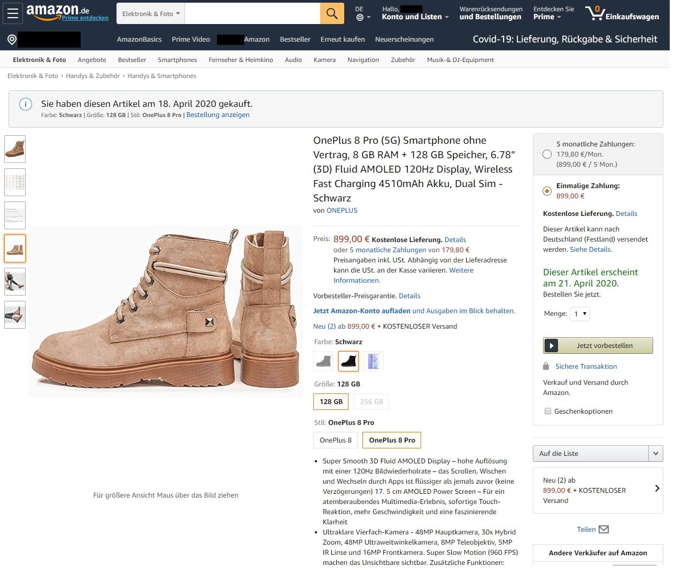Select the second thumbnail with size chart
This screenshot has height=574, width=682.
coord(15,182)
